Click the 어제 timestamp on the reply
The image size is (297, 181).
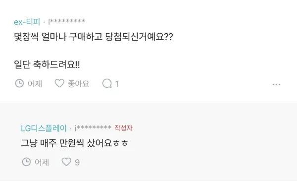(x=42, y=162)
